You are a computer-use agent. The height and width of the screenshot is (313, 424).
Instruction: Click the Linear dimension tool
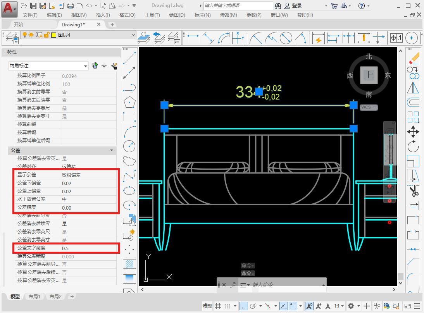[193, 38]
